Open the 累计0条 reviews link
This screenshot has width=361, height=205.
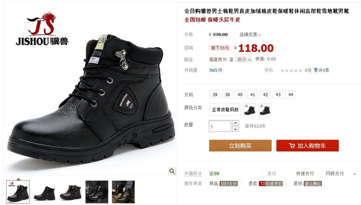(x=321, y=70)
